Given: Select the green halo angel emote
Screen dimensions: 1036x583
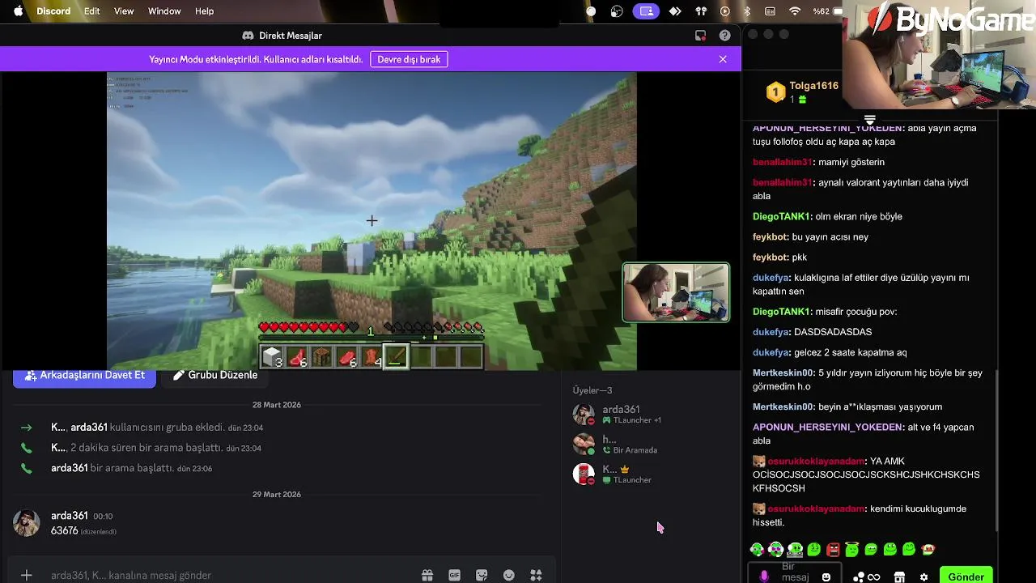Looking at the screenshot, I should [x=851, y=550].
